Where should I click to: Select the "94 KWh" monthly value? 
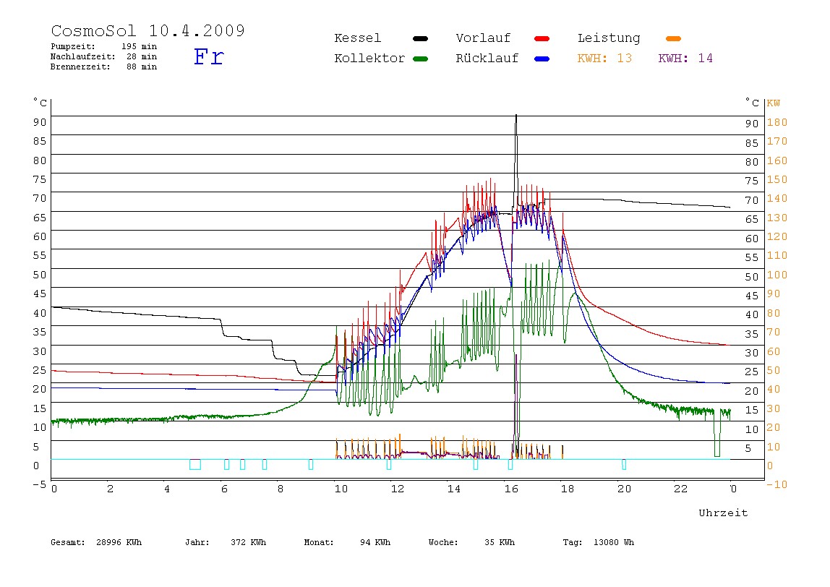375,542
